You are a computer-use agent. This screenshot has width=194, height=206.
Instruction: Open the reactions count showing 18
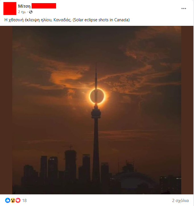click(x=24, y=201)
